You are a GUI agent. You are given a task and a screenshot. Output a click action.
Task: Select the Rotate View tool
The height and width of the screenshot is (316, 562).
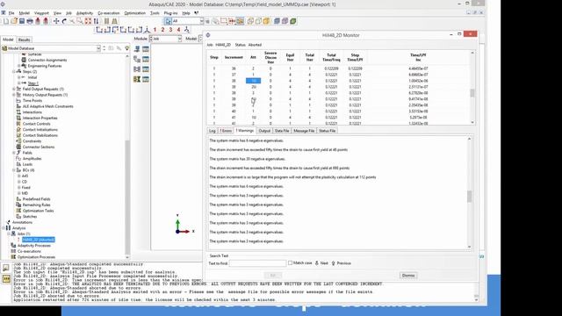(x=64, y=21)
